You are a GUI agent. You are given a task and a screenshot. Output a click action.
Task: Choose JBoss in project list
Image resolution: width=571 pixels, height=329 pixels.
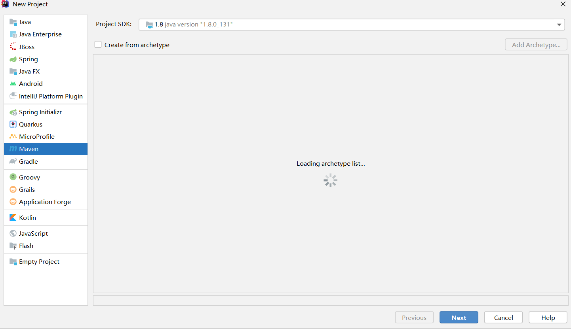(46, 47)
